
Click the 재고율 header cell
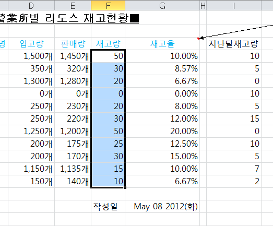click(x=162, y=43)
